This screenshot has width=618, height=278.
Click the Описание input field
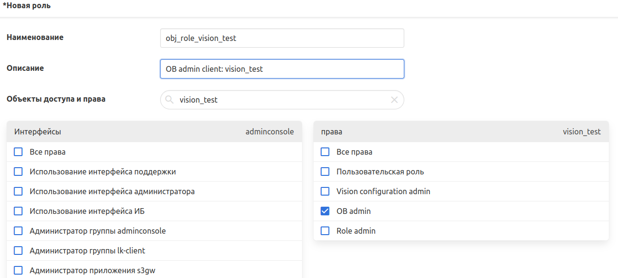pyautogui.click(x=282, y=69)
